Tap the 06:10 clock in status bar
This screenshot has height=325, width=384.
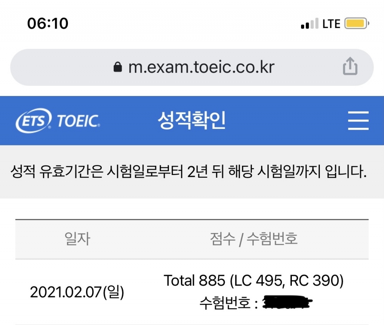click(48, 23)
